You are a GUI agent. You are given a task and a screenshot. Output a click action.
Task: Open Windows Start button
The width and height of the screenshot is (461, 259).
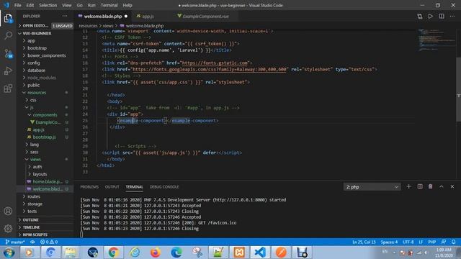pyautogui.click(x=9, y=253)
